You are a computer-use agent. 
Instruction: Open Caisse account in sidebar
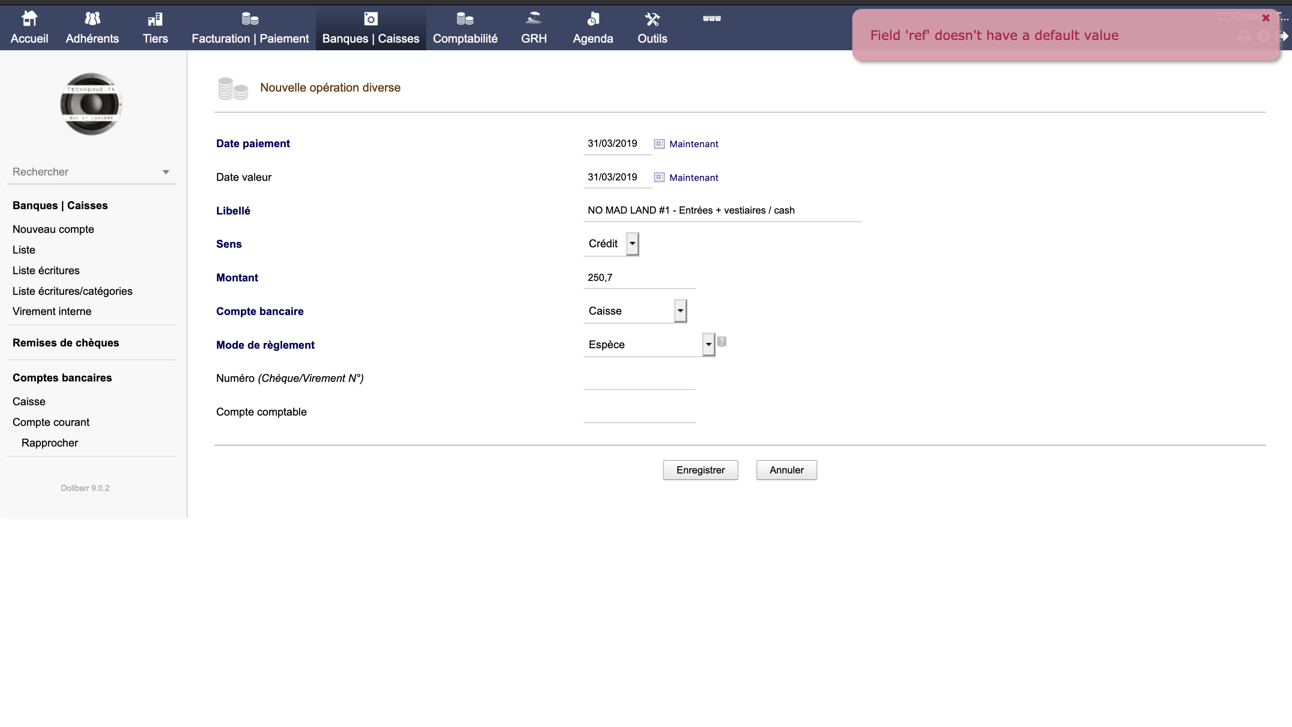click(29, 401)
